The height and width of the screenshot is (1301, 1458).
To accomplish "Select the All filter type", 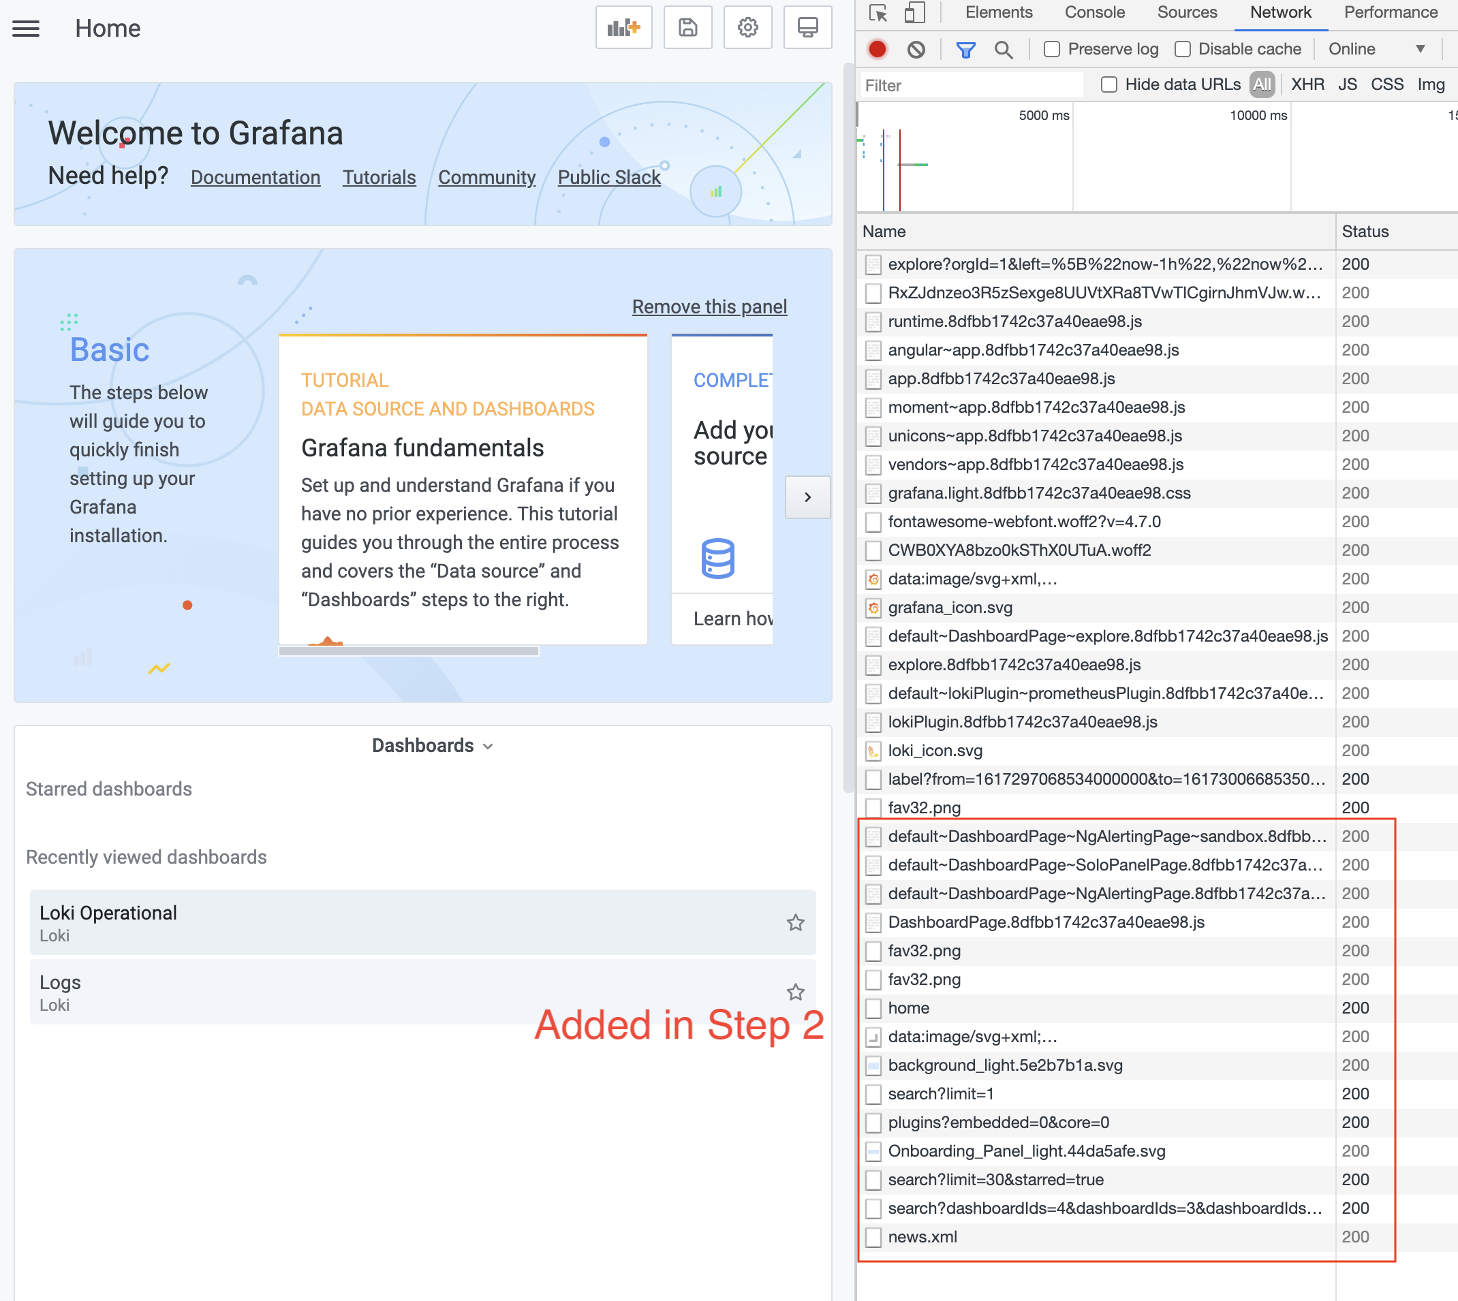I will point(1261,84).
